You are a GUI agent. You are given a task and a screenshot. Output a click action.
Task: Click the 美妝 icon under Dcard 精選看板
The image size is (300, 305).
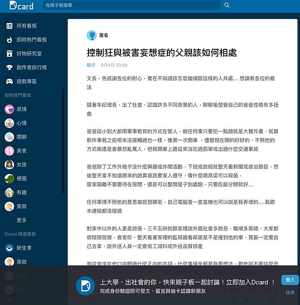pos(9,262)
